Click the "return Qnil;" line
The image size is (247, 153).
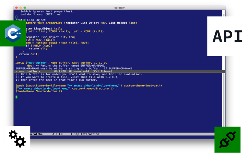(x=29, y=54)
